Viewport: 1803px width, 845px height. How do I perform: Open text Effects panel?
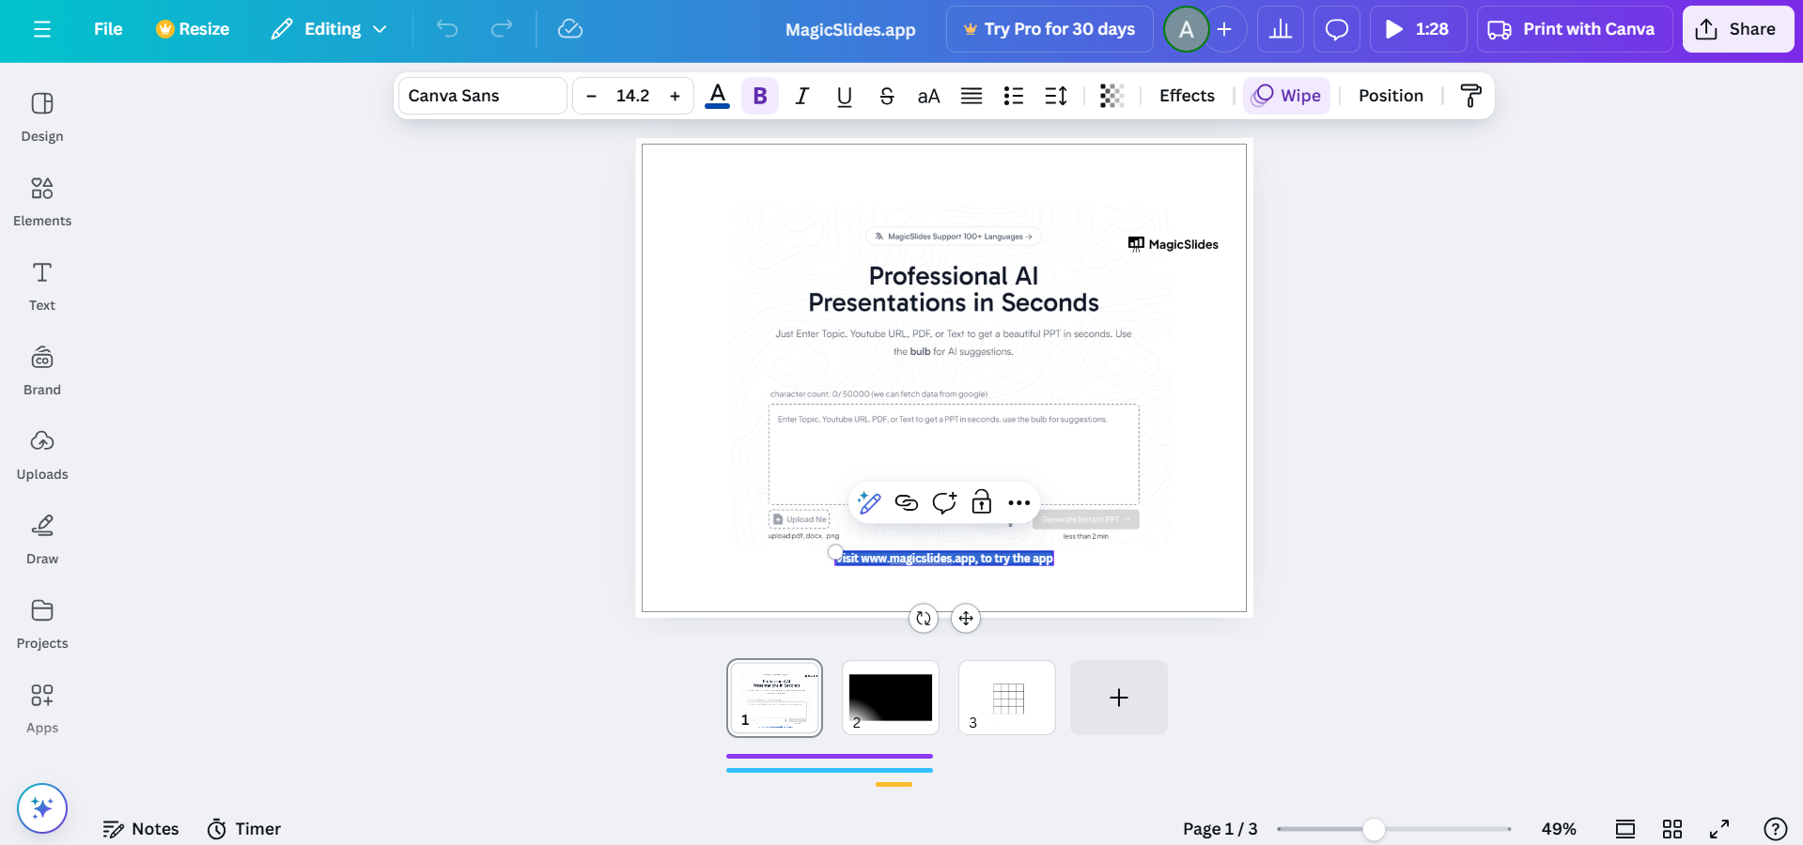[1187, 96]
